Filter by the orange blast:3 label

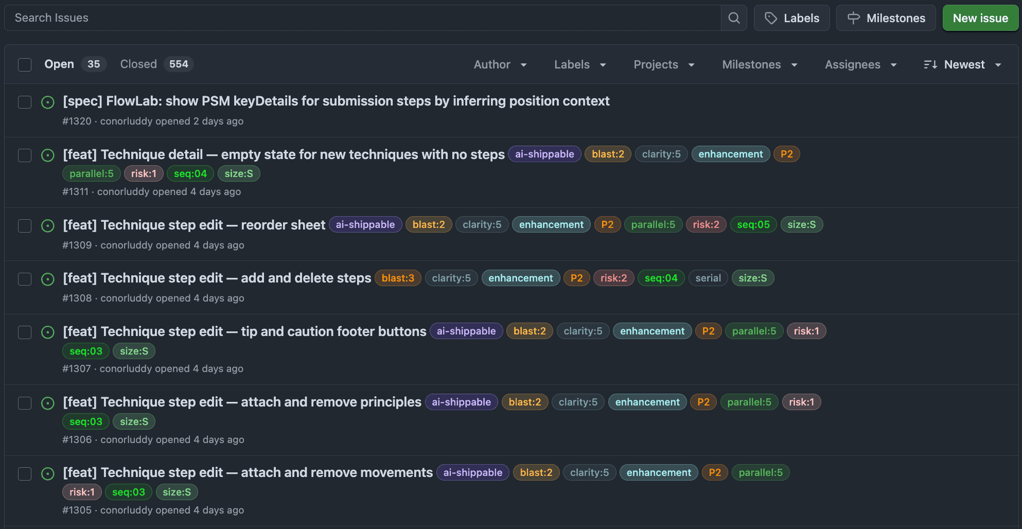[398, 278]
